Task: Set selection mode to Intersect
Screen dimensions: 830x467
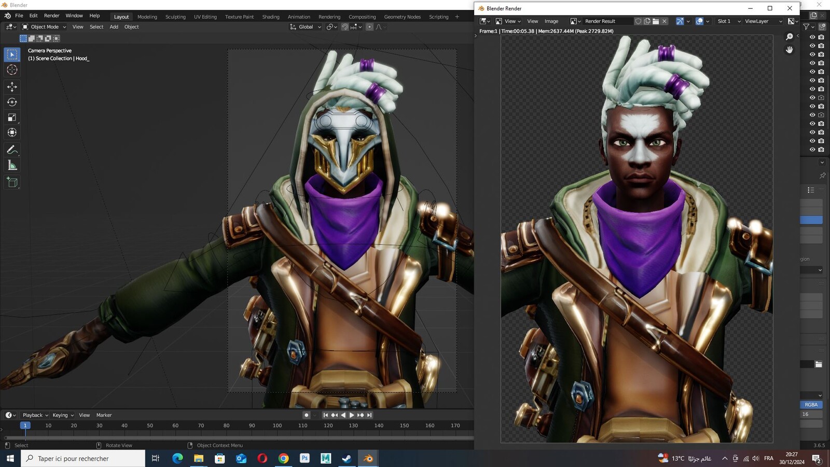Action: click(57, 38)
